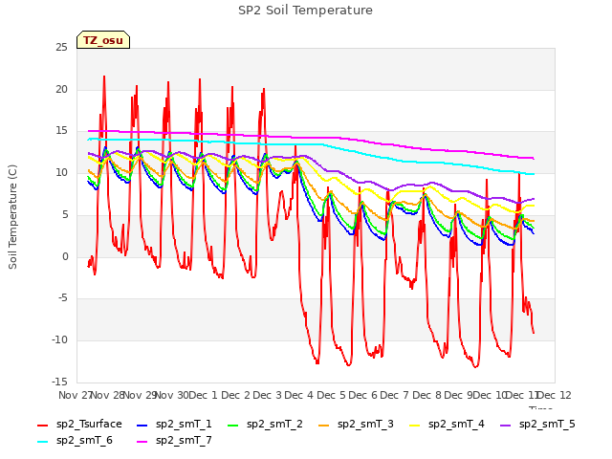The width and height of the screenshot is (612, 459).
Task: Click the 15 y-axis tick label
Action: (x=61, y=131)
